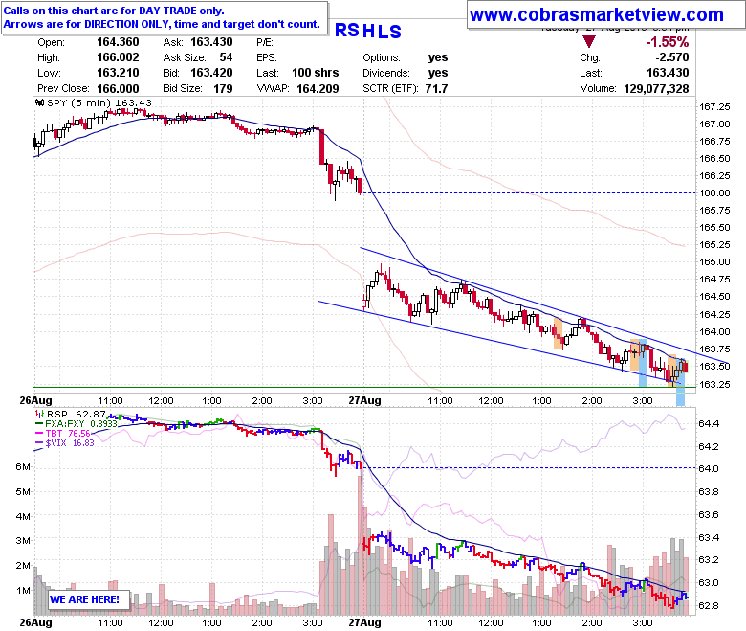
Task: Click the Dividends yes value
Action: coord(438,73)
